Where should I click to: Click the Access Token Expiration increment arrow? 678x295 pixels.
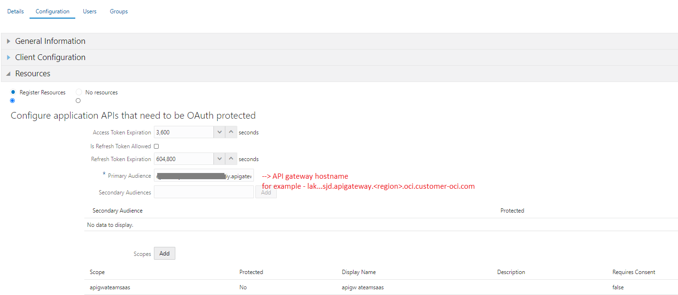231,132
